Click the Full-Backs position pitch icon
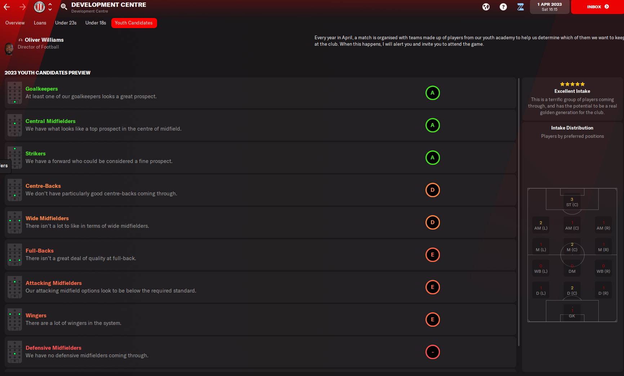The height and width of the screenshot is (376, 624). [x=15, y=255]
